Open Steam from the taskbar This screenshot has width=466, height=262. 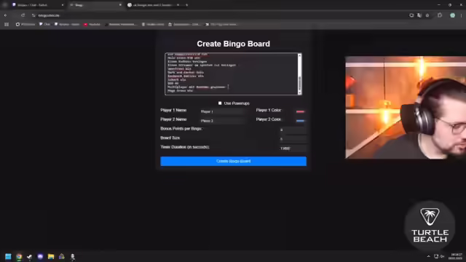29,256
